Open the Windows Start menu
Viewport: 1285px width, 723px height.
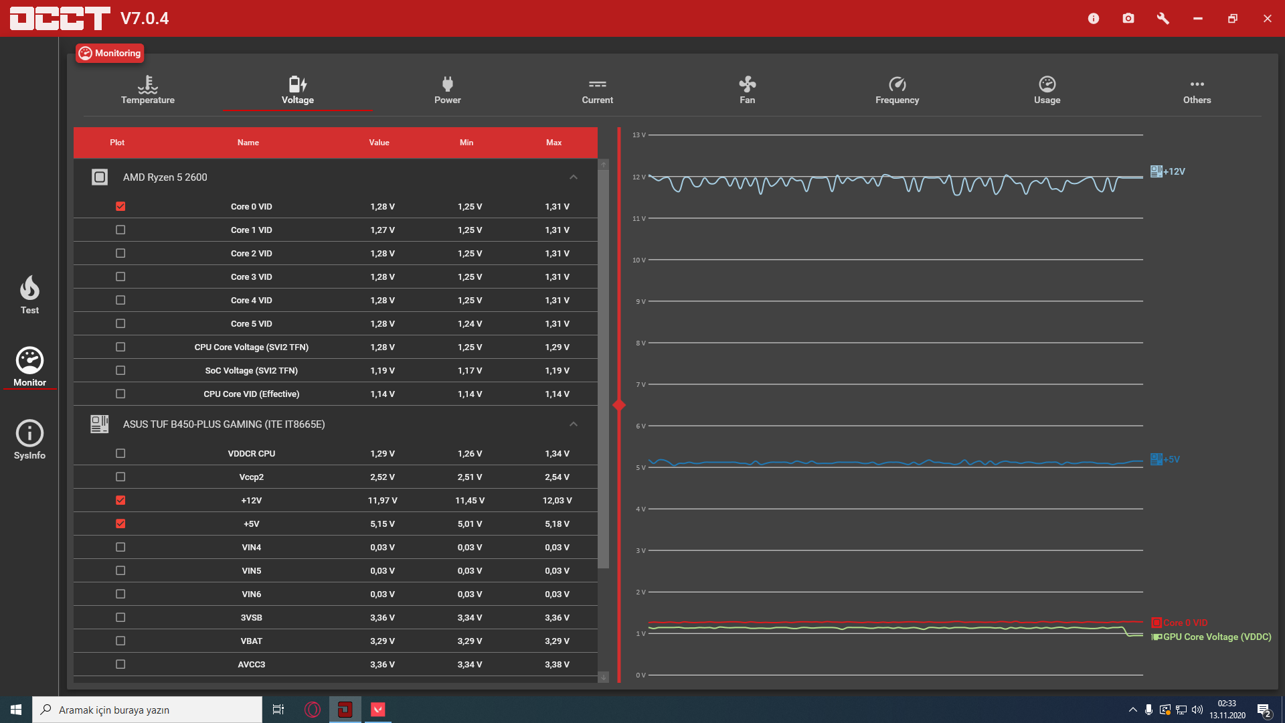click(x=16, y=710)
